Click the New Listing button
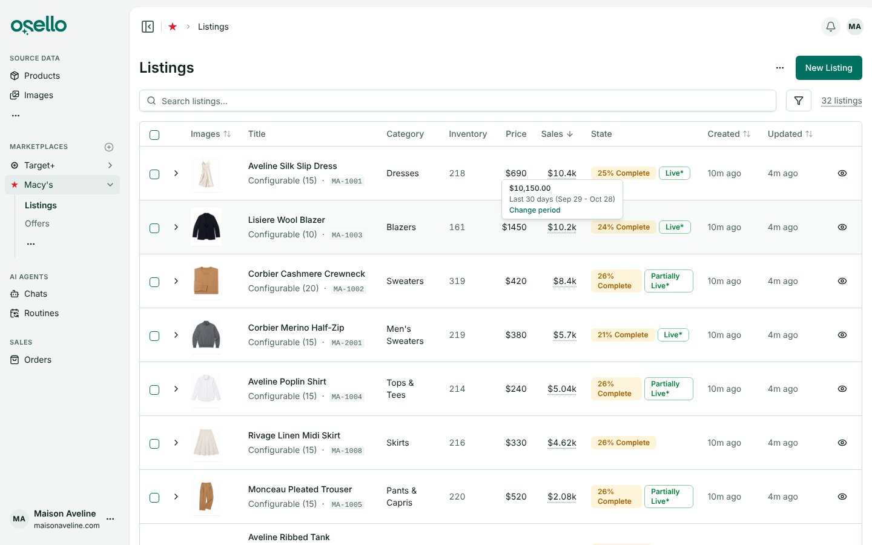This screenshot has height=545, width=872. click(828, 68)
